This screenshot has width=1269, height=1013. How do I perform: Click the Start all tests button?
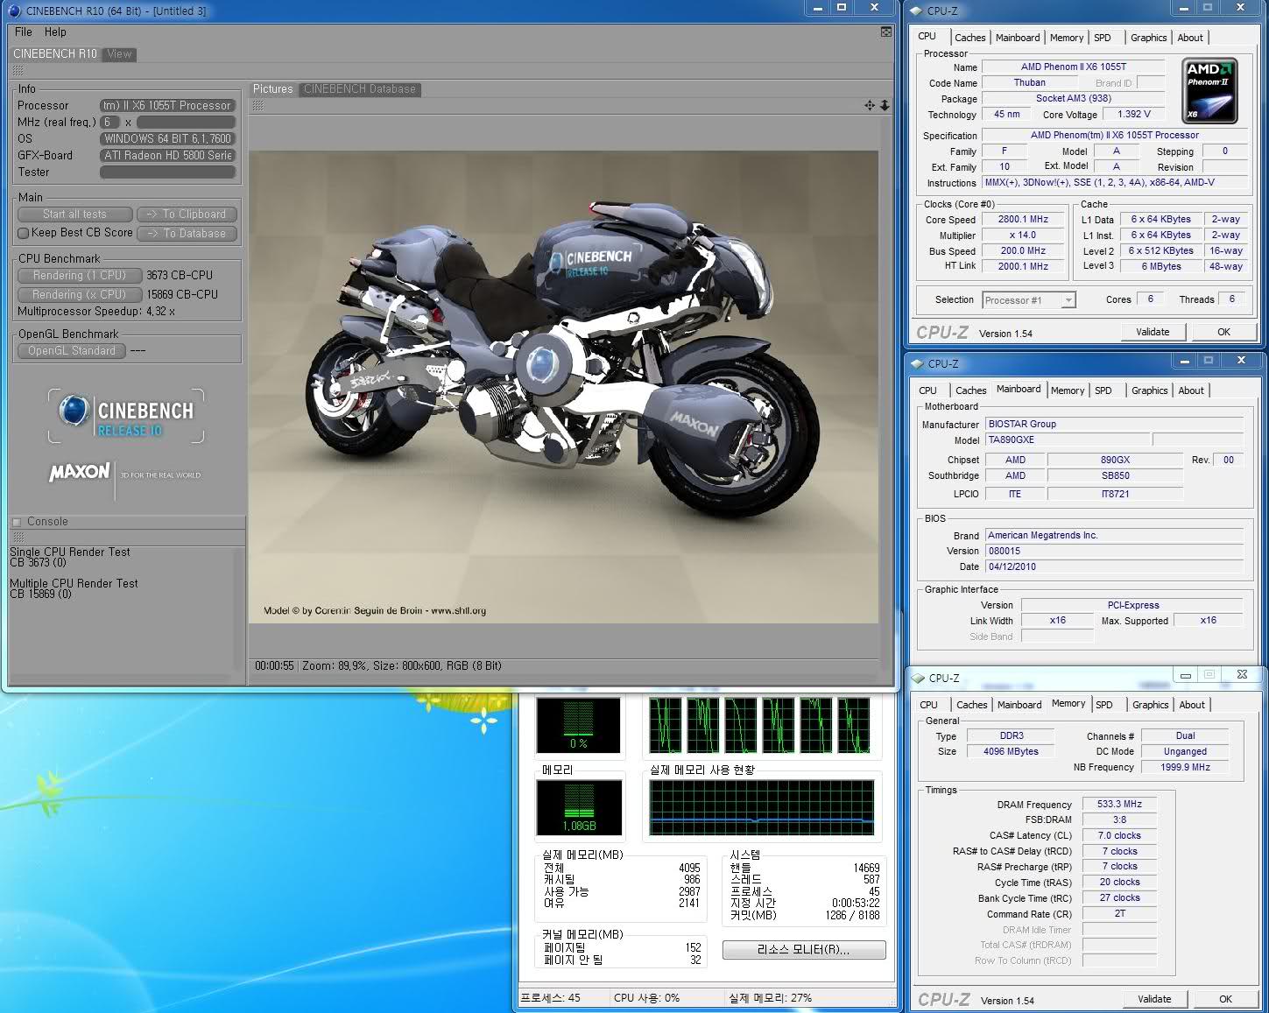pyautogui.click(x=74, y=214)
